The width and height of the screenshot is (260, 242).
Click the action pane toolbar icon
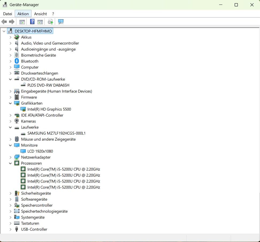tap(40, 22)
